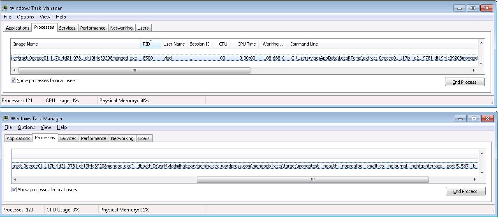
Task: Open Options menu in top Task Manager
Action: [25, 17]
